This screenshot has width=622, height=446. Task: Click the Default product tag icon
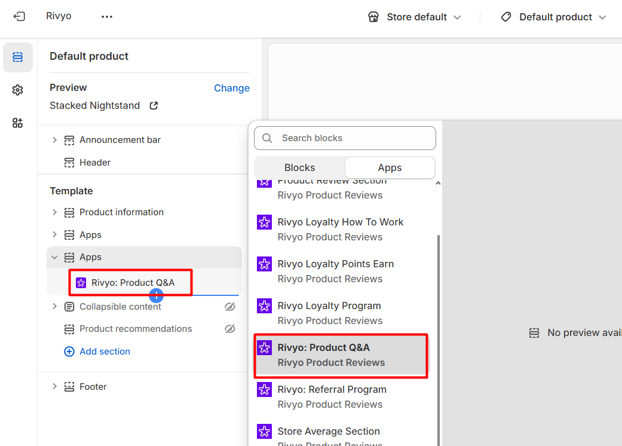pos(505,17)
